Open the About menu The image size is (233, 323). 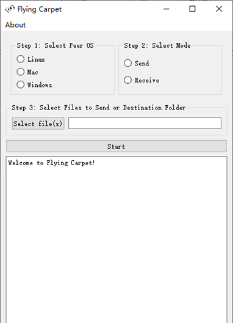pyautogui.click(x=15, y=25)
